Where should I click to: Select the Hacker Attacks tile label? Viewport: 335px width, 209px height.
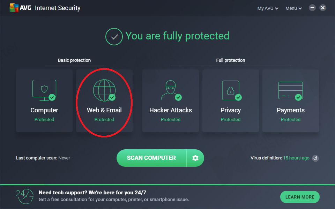(x=171, y=110)
